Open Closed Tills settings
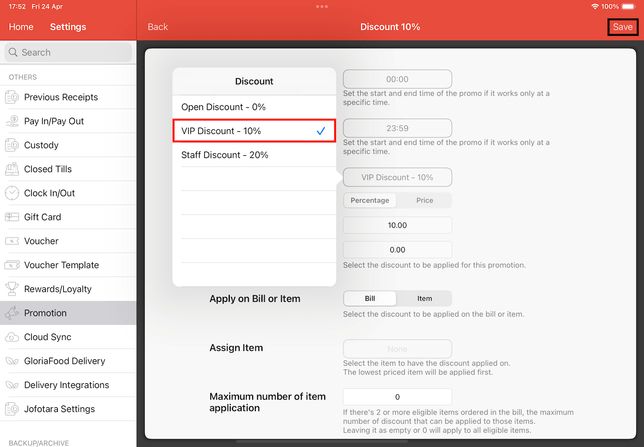 [x=68, y=169]
